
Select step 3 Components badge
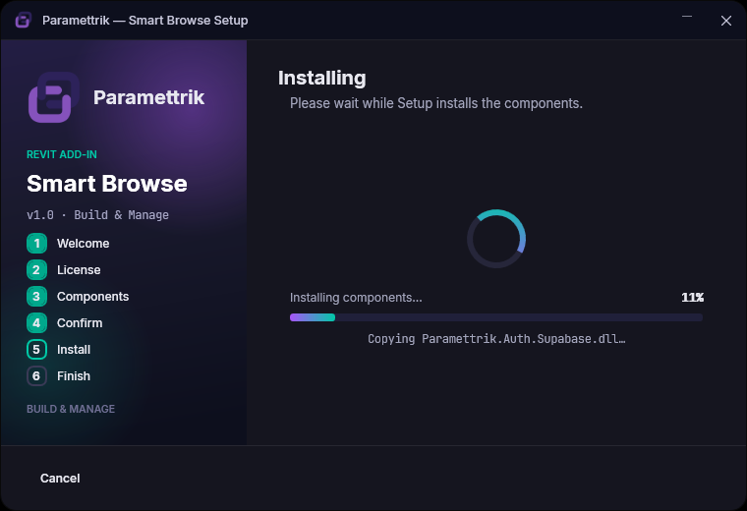36,296
